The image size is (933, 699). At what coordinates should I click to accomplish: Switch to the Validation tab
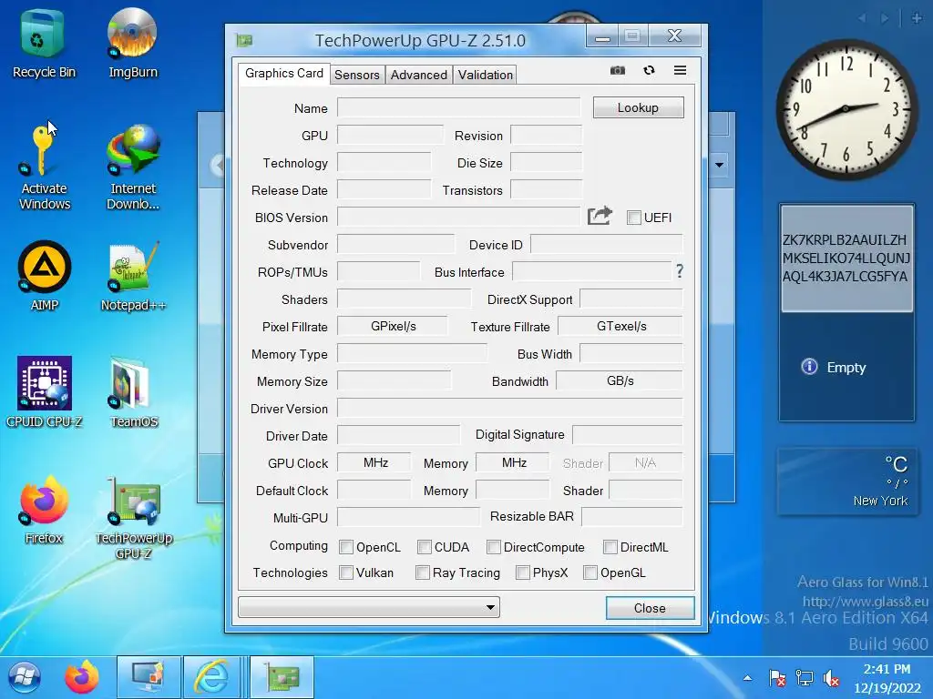tap(486, 75)
